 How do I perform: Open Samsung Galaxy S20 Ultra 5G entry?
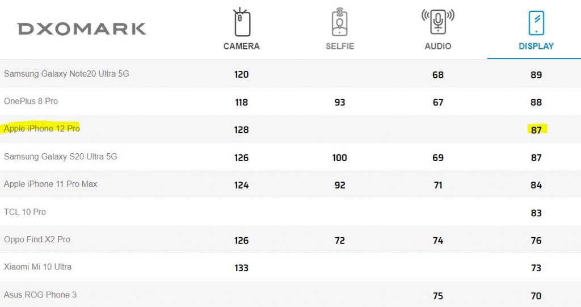point(60,157)
